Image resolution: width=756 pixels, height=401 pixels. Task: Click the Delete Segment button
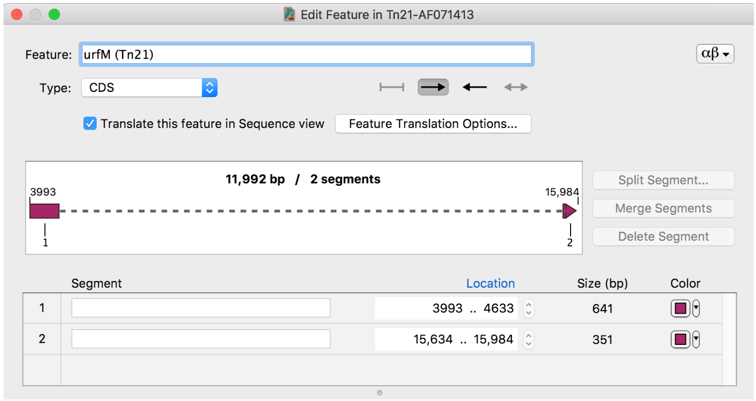[x=663, y=237]
